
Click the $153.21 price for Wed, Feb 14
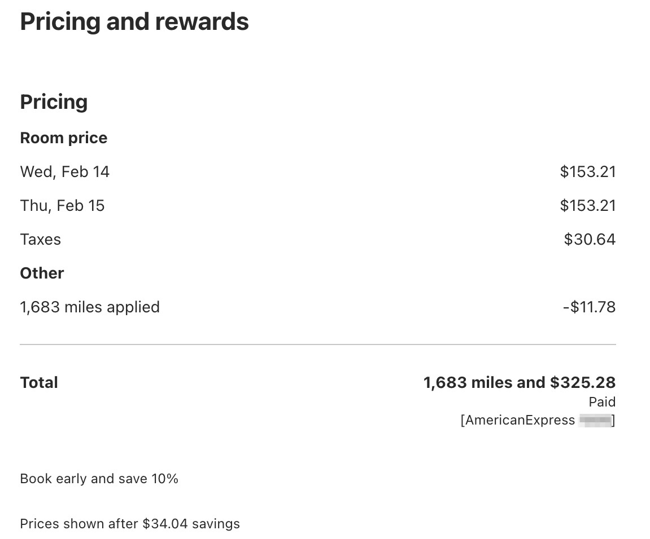point(587,171)
